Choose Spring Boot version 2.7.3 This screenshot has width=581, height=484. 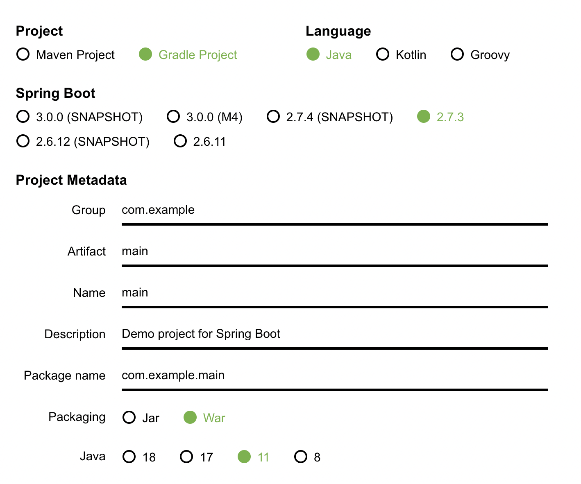pyautogui.click(x=424, y=117)
